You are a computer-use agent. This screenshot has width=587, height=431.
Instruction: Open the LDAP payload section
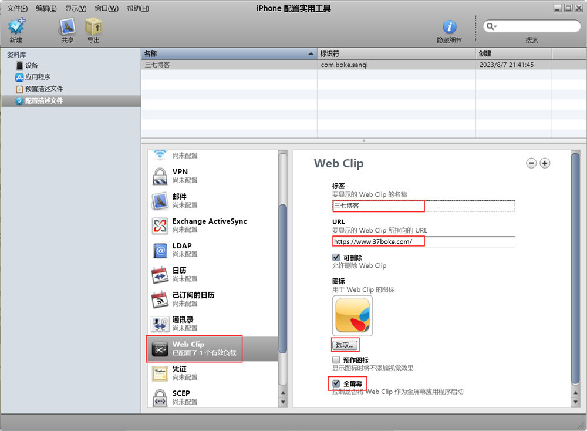182,250
